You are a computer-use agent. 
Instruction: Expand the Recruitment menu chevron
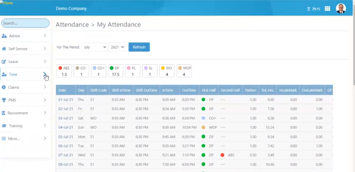click(x=45, y=113)
